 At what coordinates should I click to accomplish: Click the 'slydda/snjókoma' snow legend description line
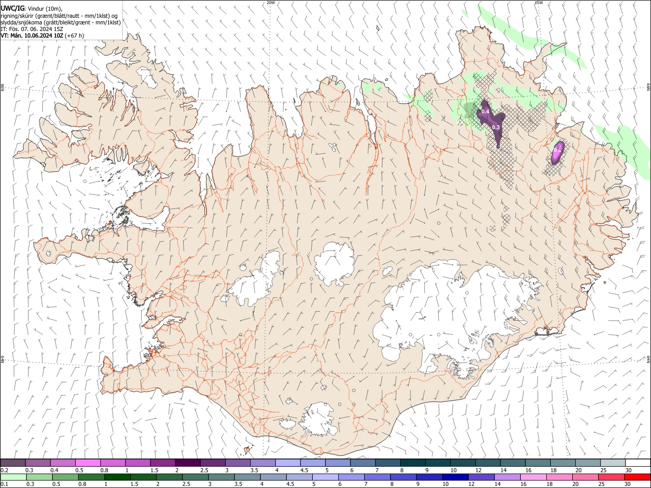click(61, 22)
